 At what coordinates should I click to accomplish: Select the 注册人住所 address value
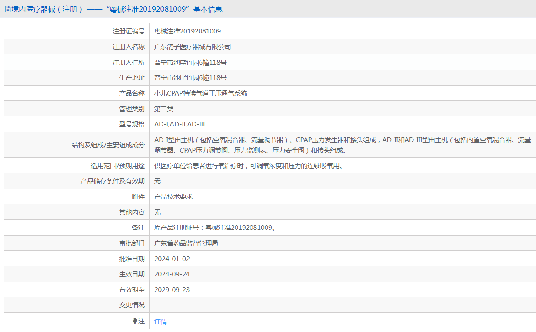coord(190,63)
